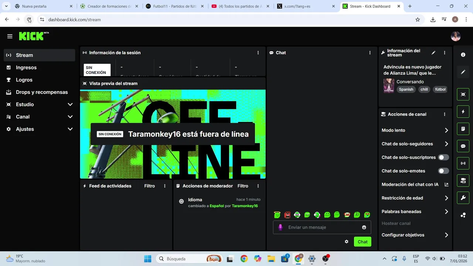Focus the Enviar un mensaje chat field
473x266 pixels.
click(x=322, y=227)
